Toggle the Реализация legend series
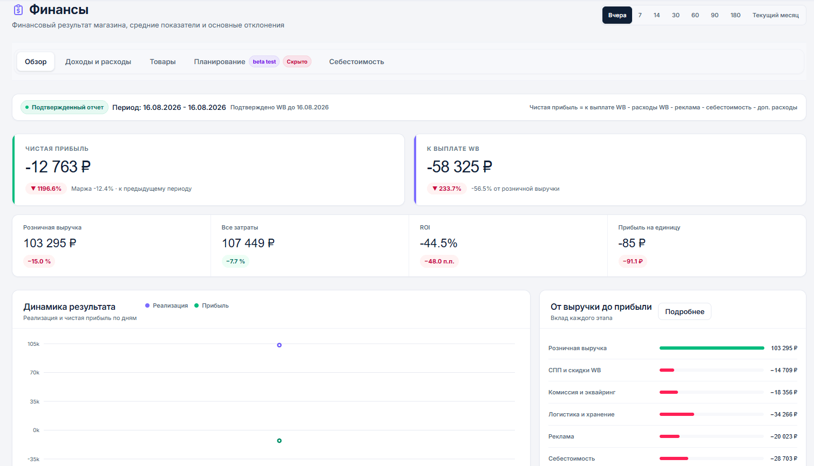The height and width of the screenshot is (466, 814). [167, 305]
